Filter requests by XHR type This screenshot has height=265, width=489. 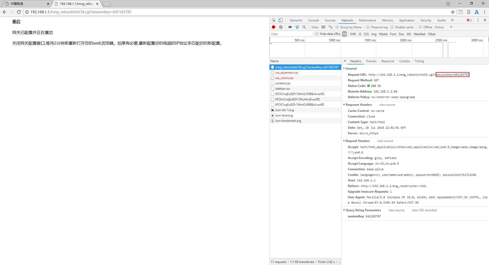coord(353,34)
